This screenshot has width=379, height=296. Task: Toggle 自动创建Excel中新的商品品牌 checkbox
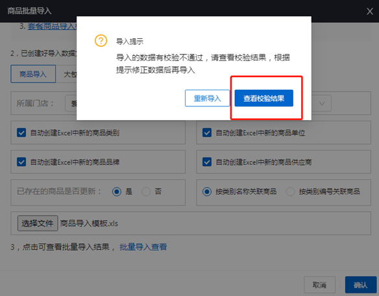point(21,162)
